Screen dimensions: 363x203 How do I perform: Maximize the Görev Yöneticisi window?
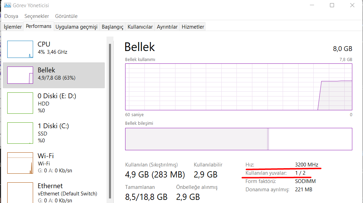pos(332,6)
